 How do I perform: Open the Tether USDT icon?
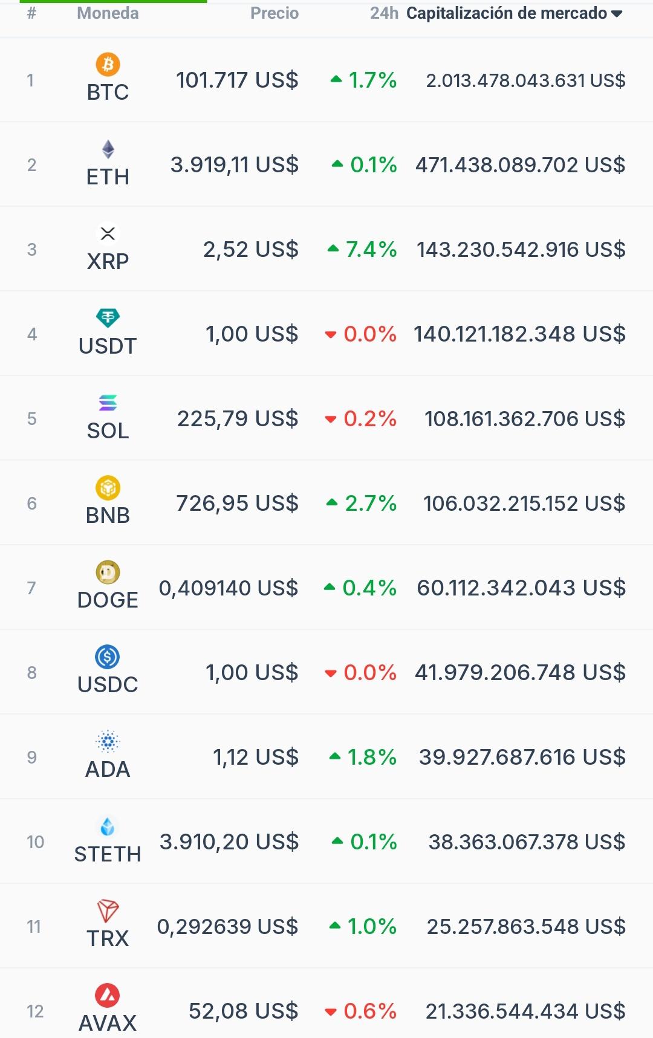tap(108, 318)
